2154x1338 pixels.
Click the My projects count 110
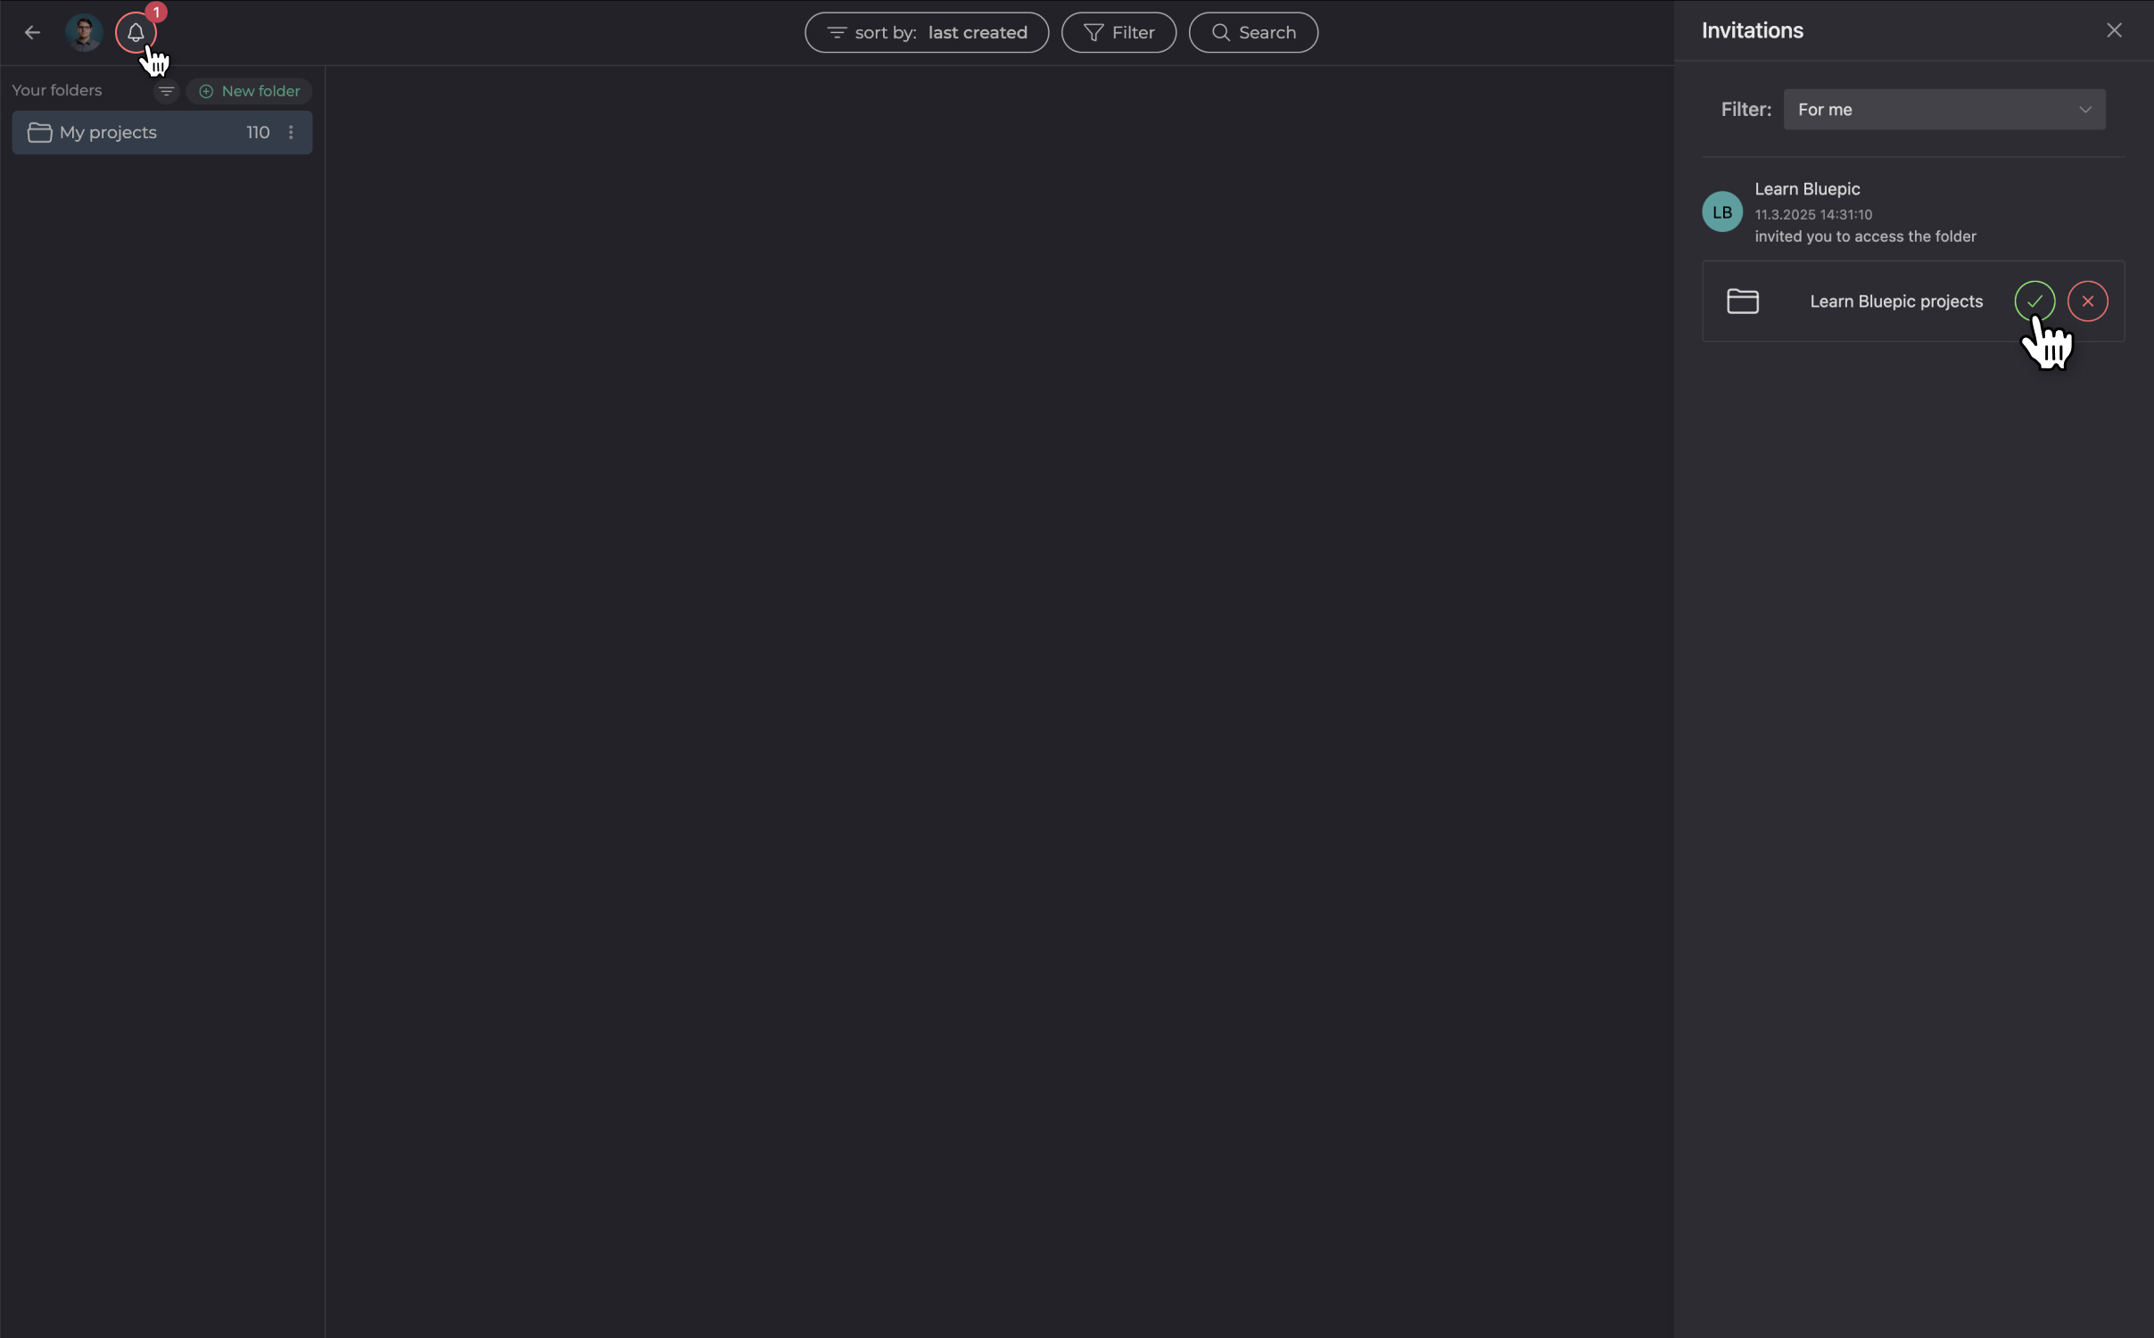click(x=258, y=132)
